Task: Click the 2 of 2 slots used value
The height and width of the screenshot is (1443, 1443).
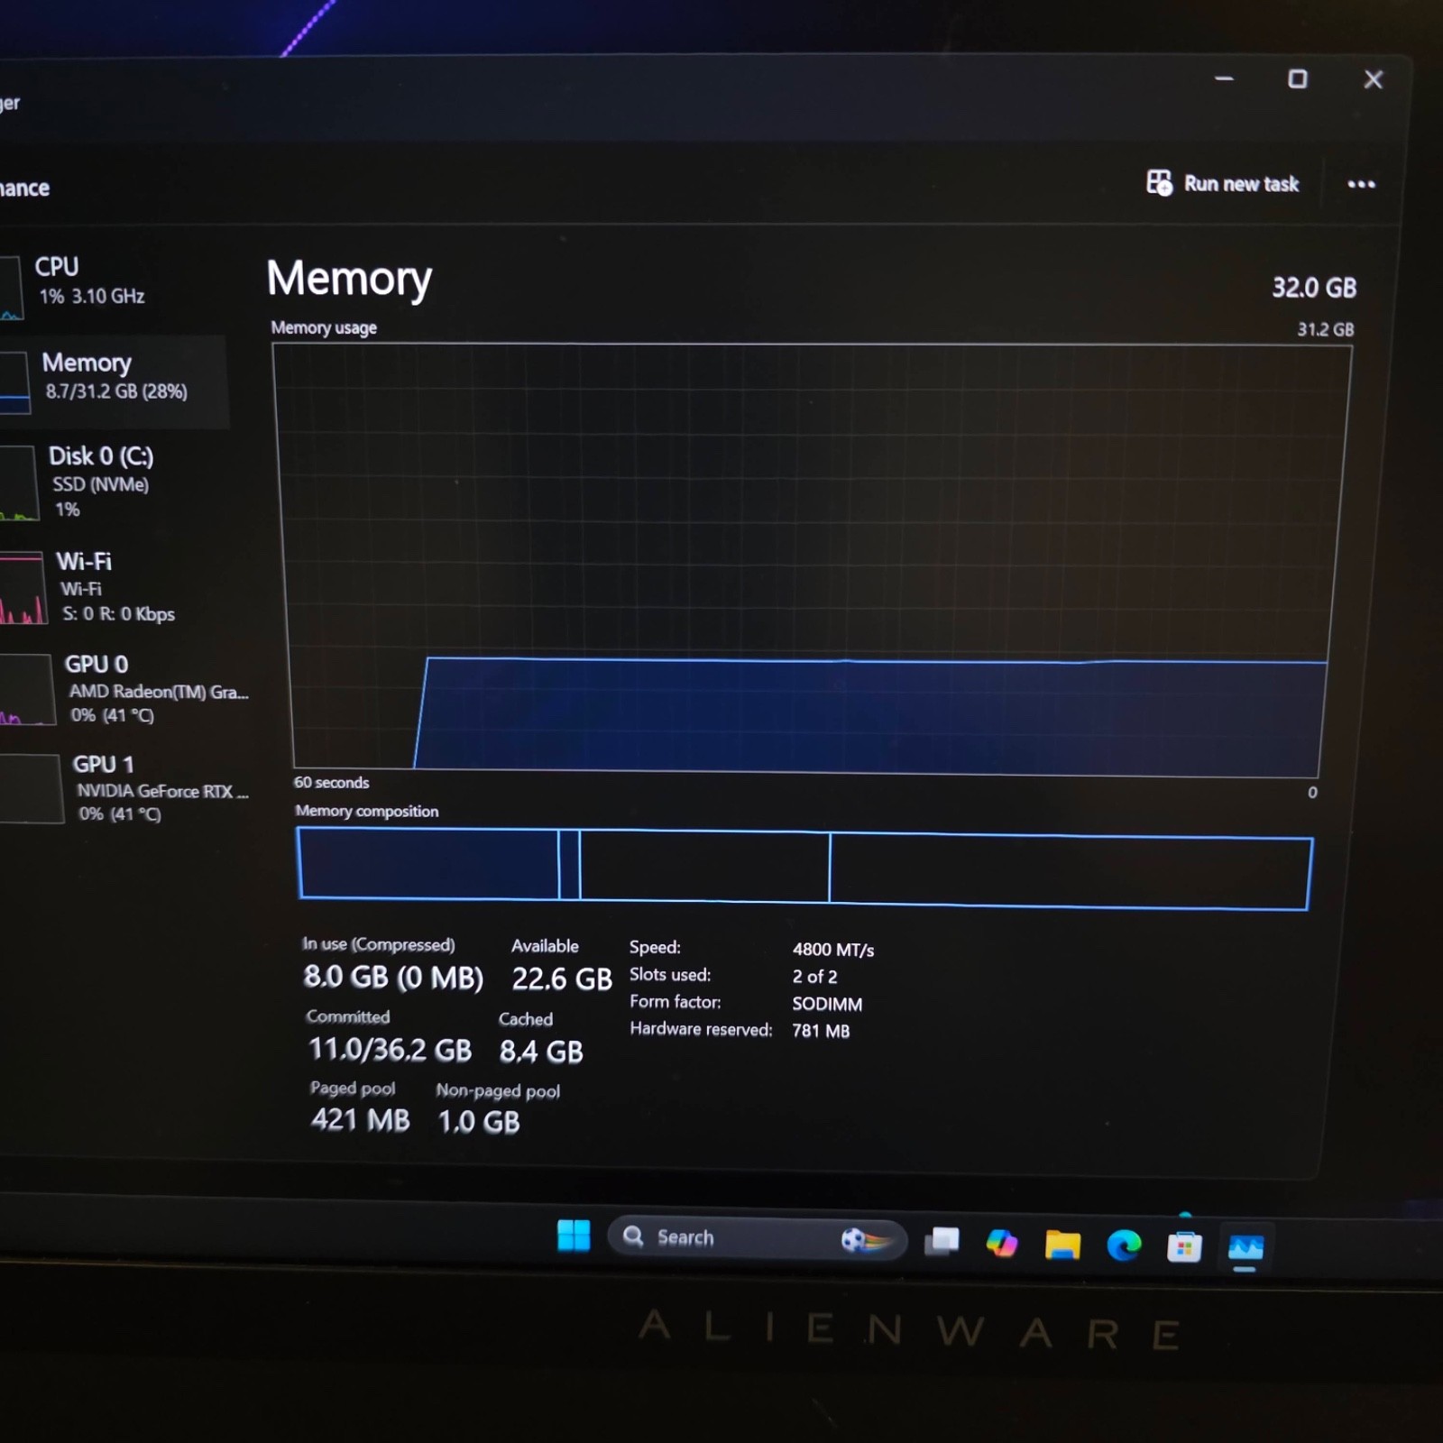Action: [x=814, y=977]
